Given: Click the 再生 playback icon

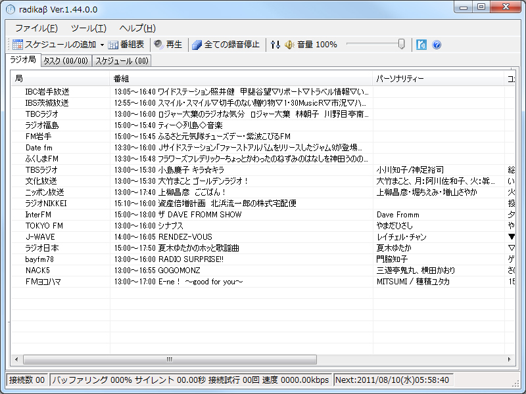Looking at the screenshot, I should pyautogui.click(x=169, y=45).
